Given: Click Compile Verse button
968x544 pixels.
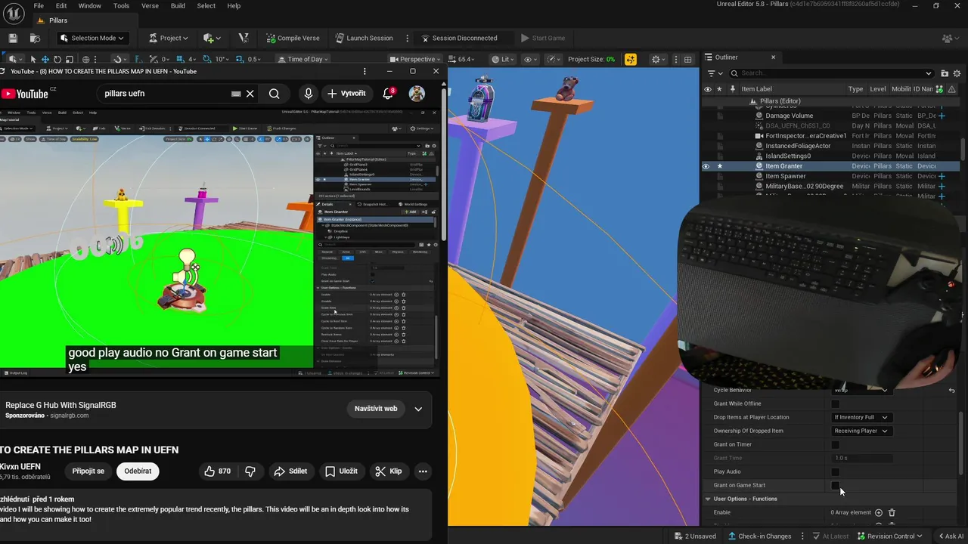Looking at the screenshot, I should click(x=293, y=38).
